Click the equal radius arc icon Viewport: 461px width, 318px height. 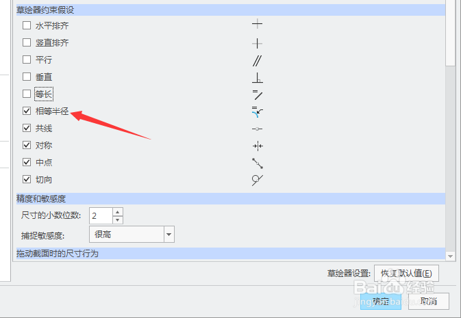click(x=258, y=112)
